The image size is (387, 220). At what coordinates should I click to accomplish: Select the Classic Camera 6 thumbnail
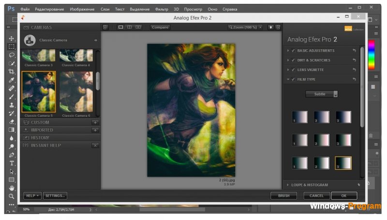(76, 92)
